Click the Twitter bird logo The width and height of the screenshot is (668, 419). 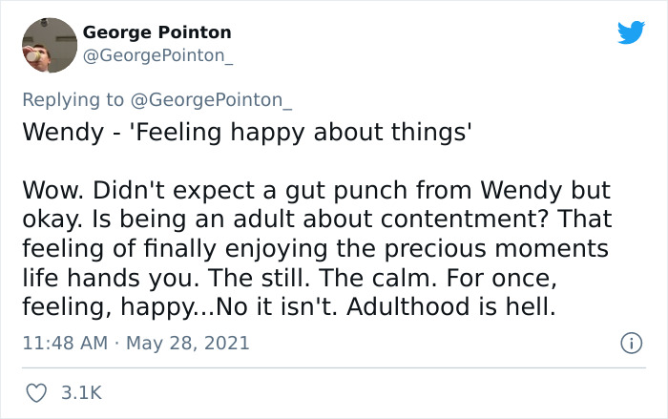[x=631, y=32]
